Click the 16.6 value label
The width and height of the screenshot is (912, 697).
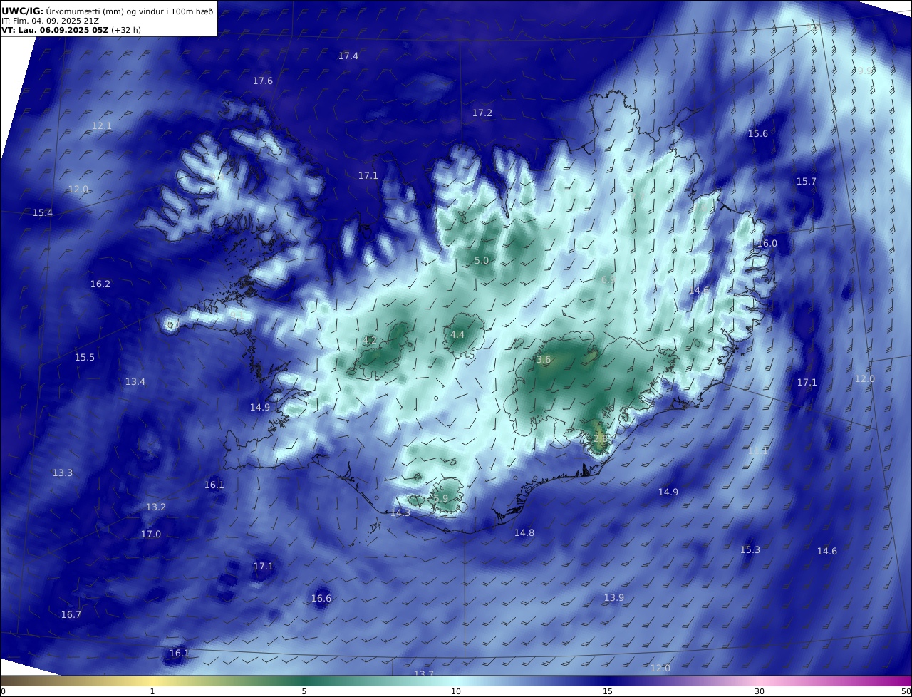coord(321,599)
